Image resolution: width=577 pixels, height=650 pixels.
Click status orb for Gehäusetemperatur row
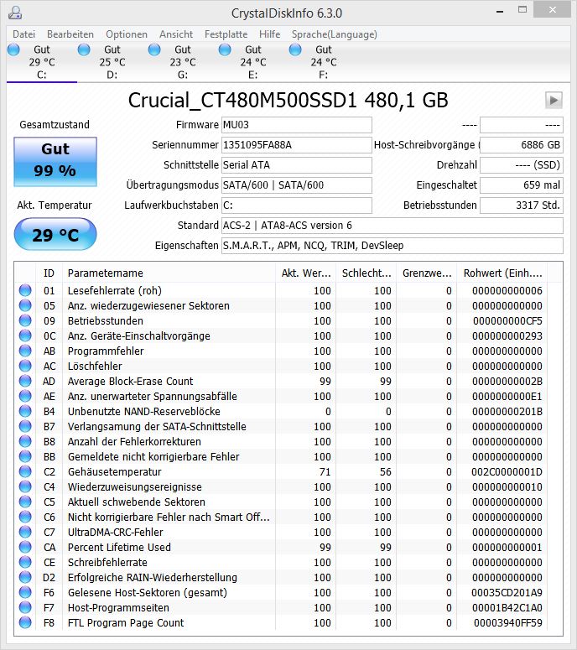point(25,471)
